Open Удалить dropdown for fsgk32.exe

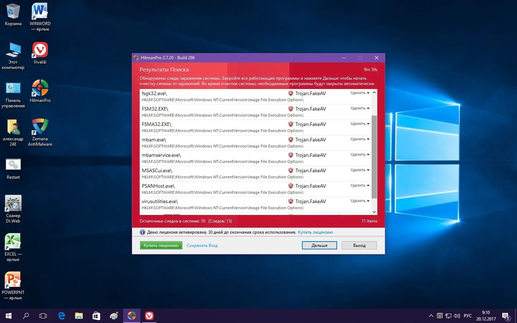click(x=360, y=93)
